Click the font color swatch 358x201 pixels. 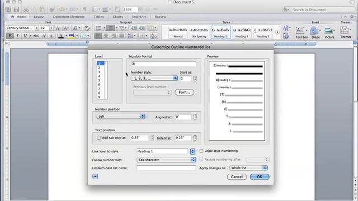[x=61, y=36]
